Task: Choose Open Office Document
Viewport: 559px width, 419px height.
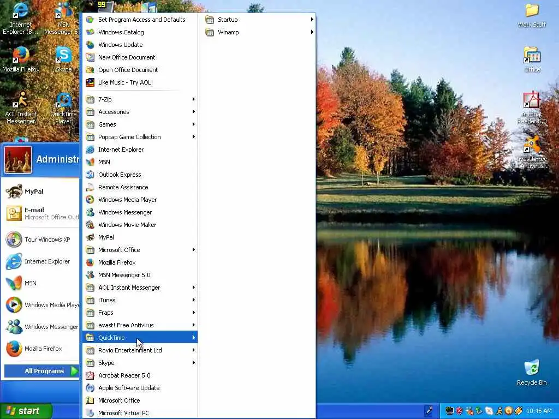Action: pos(140,70)
